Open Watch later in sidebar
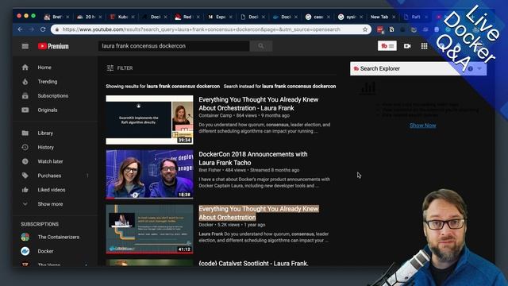Image resolution: width=508 pixels, height=286 pixels. coord(50,161)
